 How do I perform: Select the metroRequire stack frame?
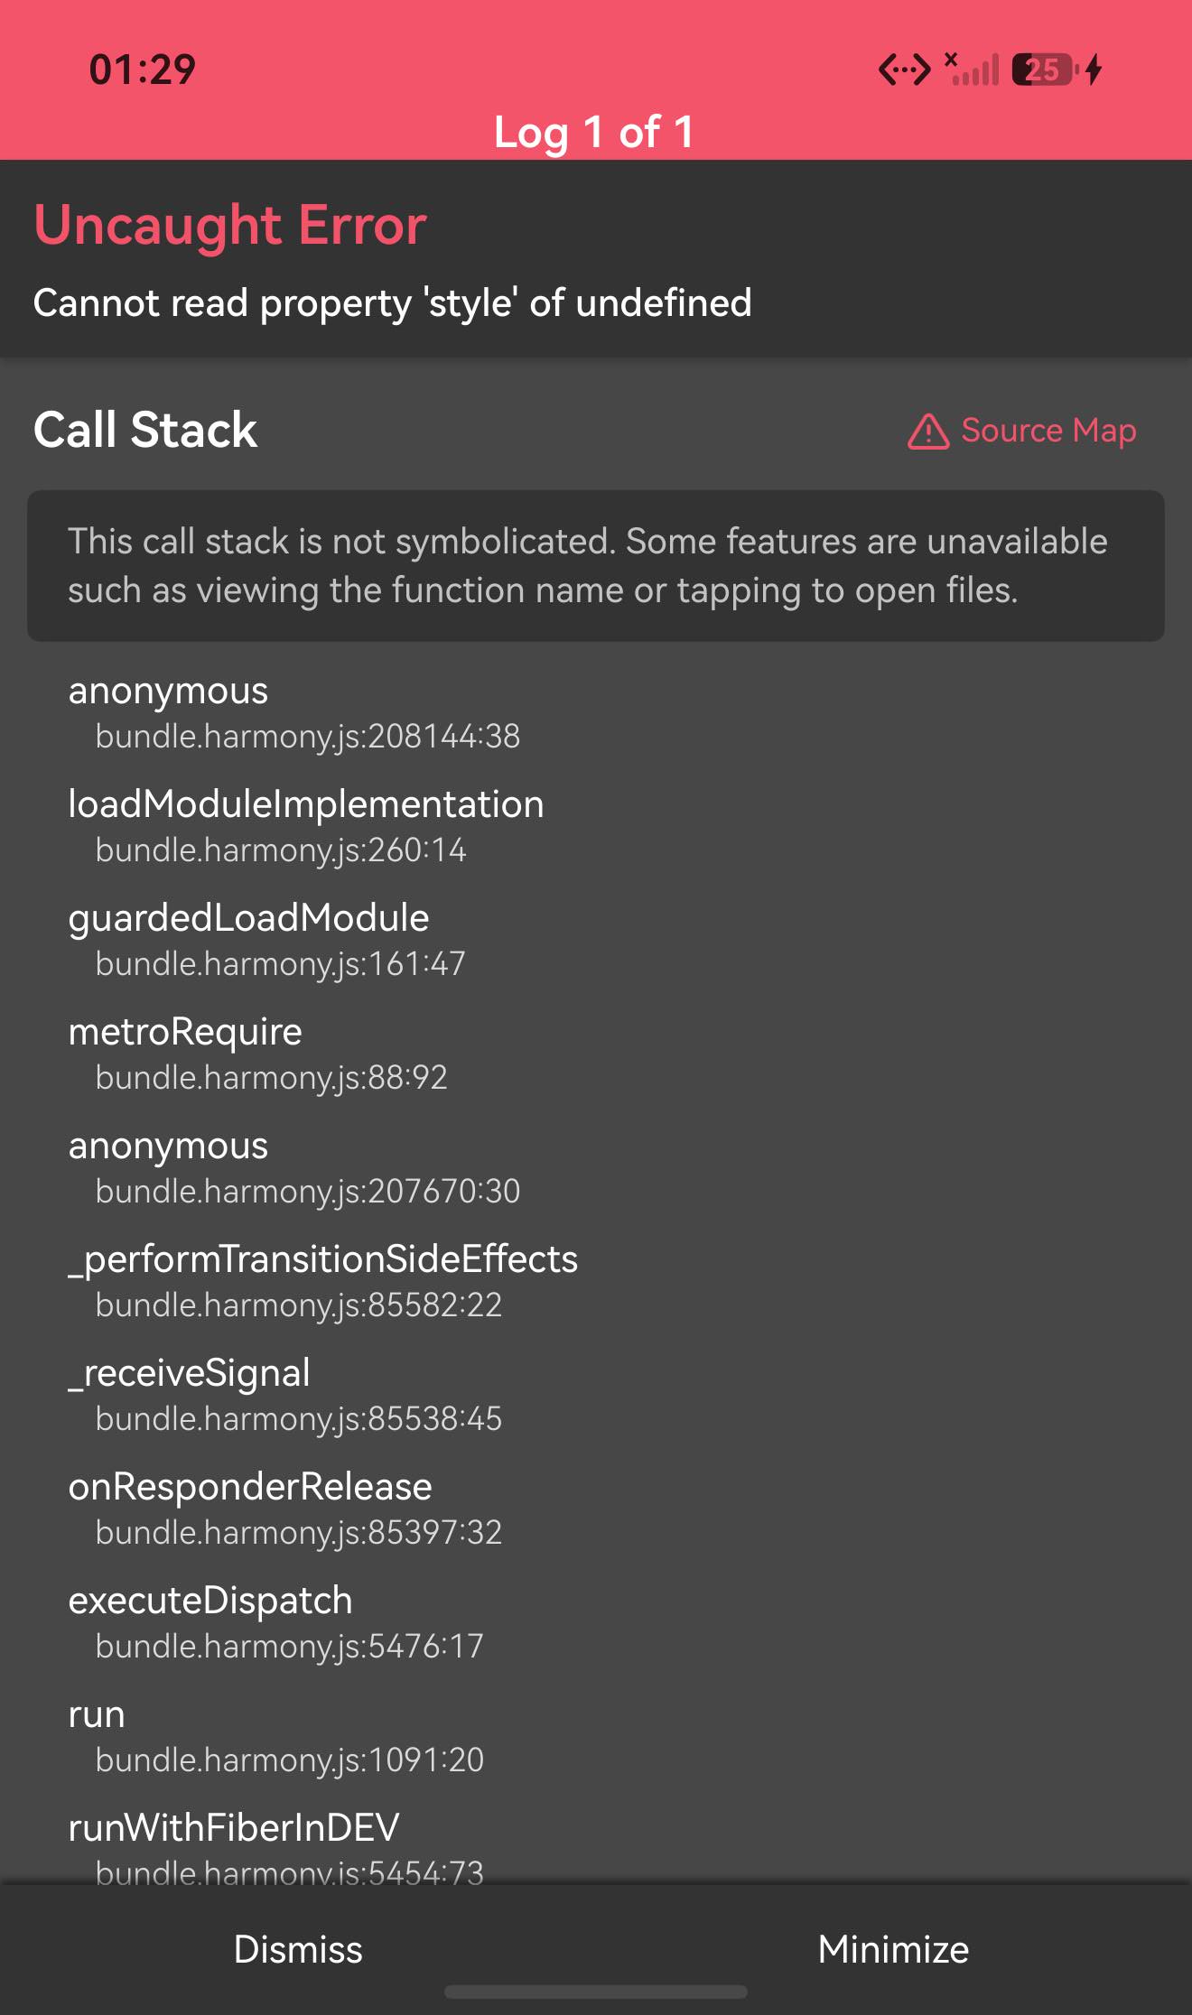pos(596,1054)
